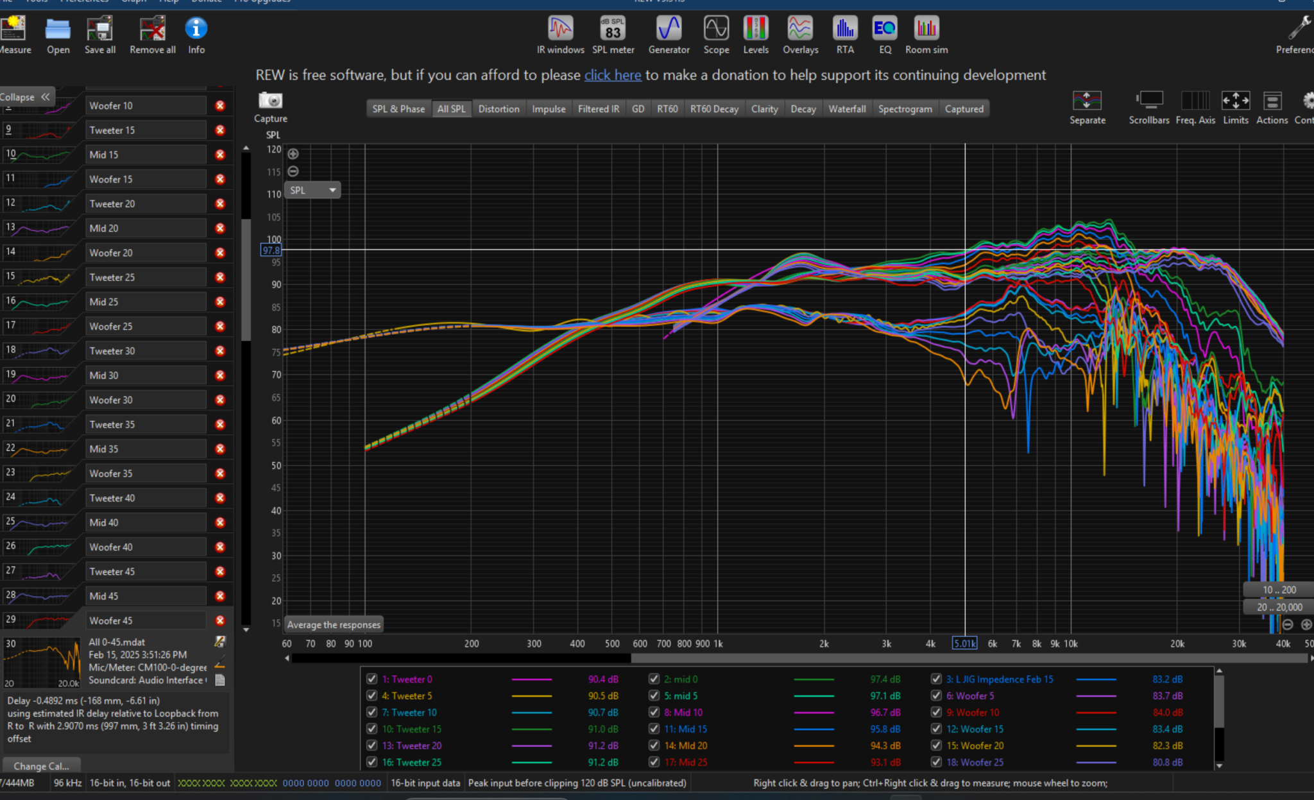Switch to the Clarity tab
The height and width of the screenshot is (800, 1314).
[764, 109]
